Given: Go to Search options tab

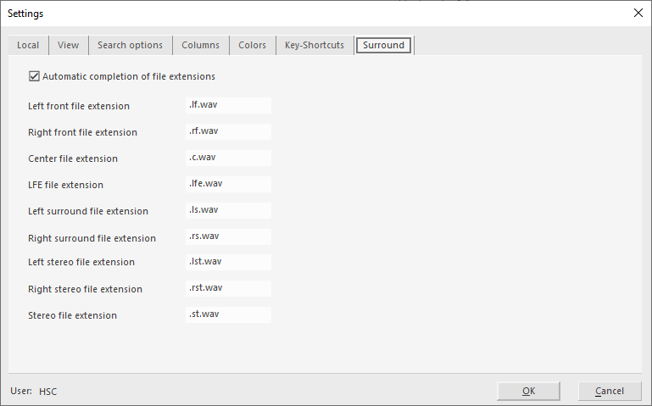Looking at the screenshot, I should click(x=130, y=45).
